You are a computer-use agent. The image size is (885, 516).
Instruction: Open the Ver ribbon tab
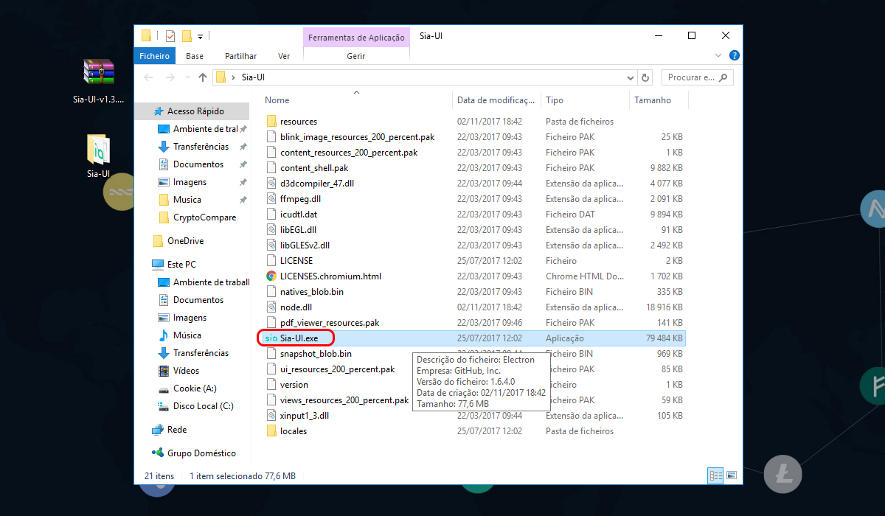click(284, 56)
